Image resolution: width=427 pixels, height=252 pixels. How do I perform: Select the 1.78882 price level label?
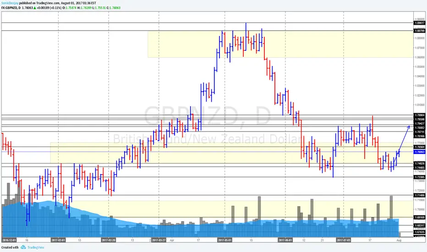pyautogui.click(x=419, y=127)
